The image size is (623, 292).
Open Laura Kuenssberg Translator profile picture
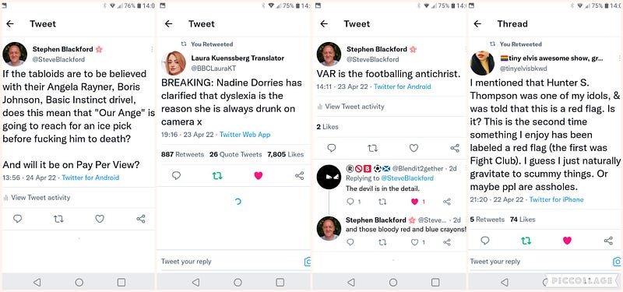click(173, 63)
